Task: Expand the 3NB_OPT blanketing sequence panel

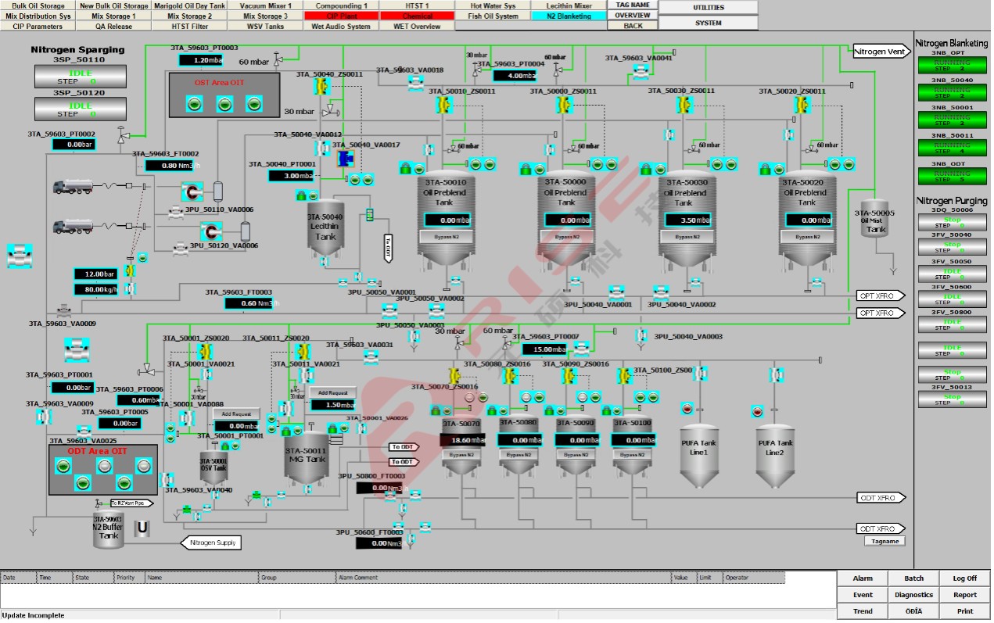Action: coord(953,65)
